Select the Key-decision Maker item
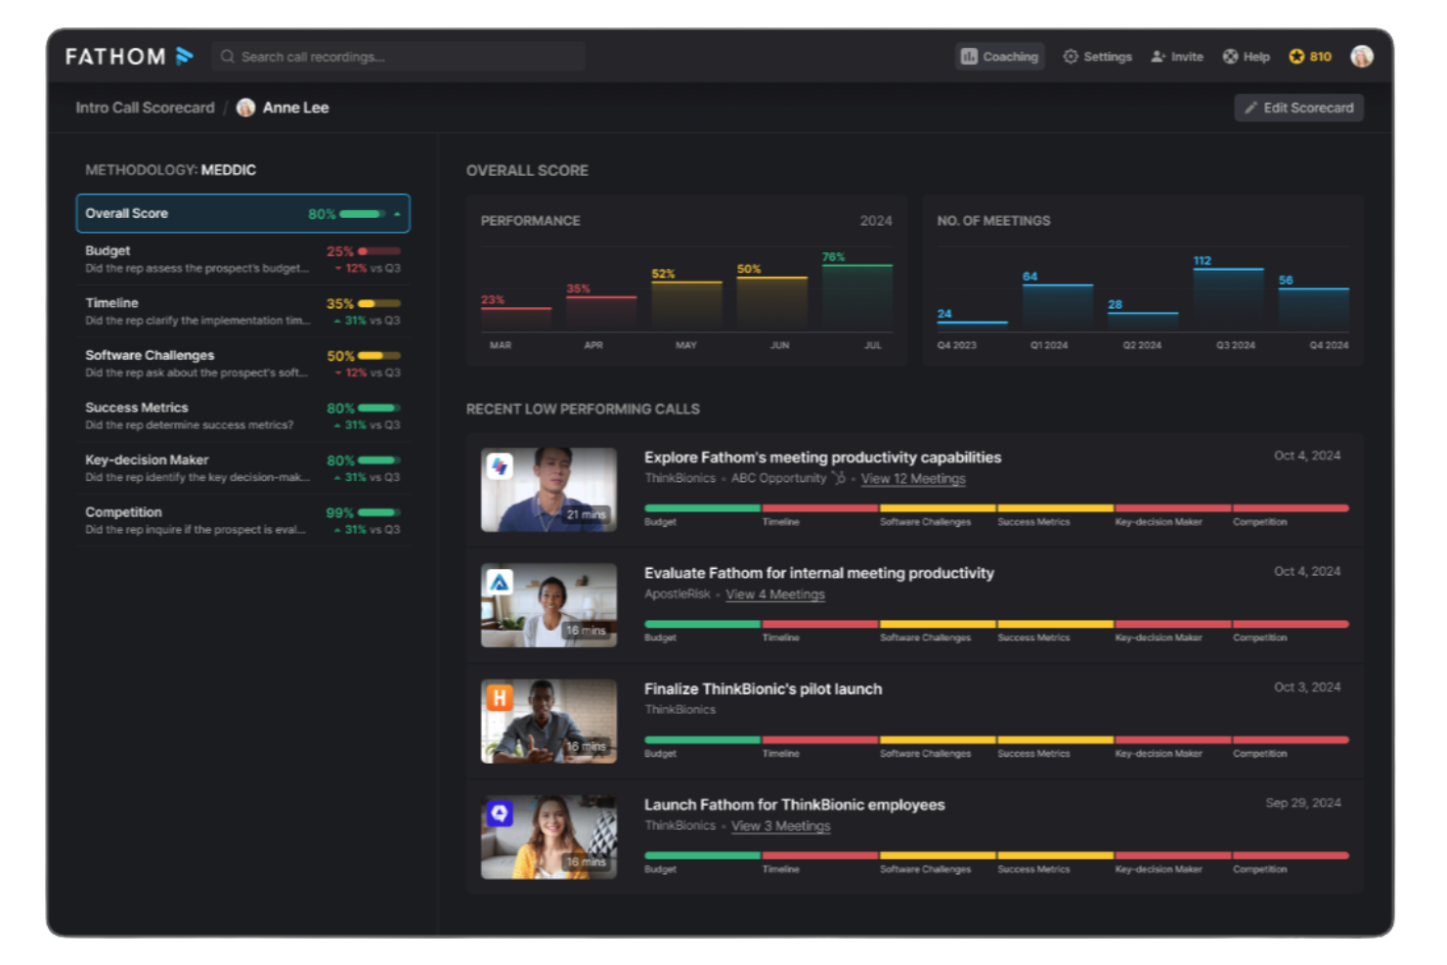 coord(243,468)
